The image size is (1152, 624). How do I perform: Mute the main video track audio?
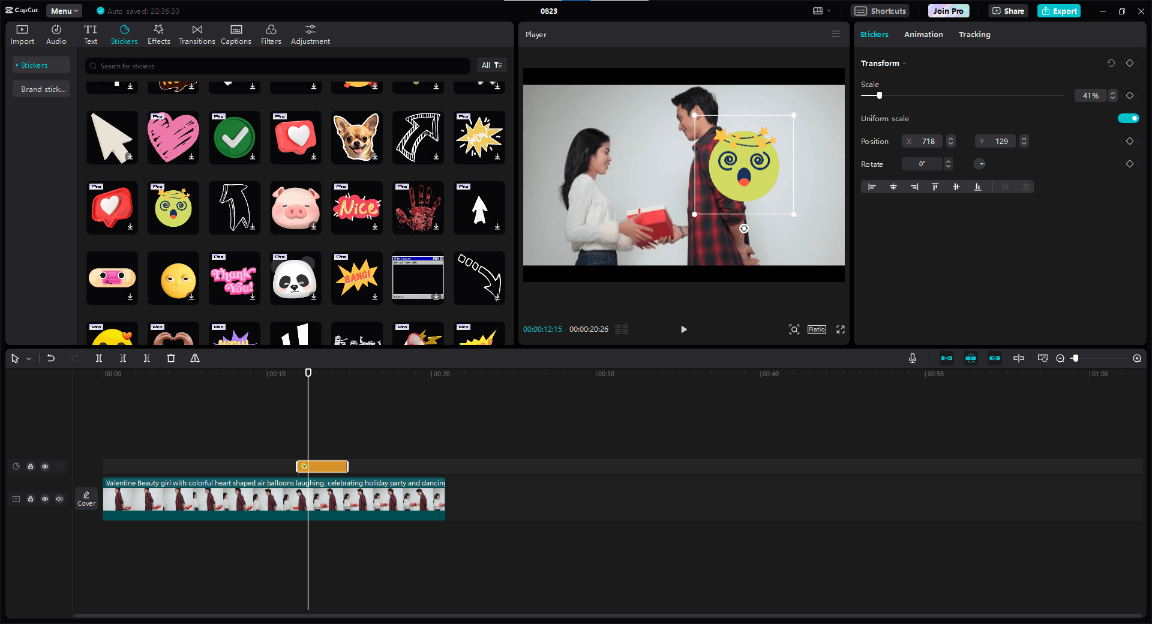coord(59,499)
